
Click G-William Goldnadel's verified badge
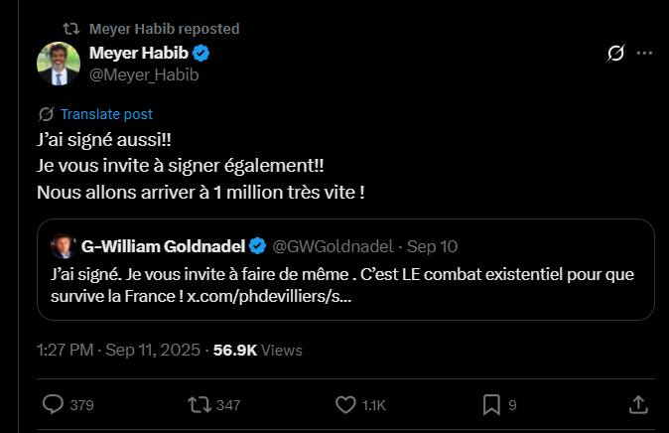[258, 245]
